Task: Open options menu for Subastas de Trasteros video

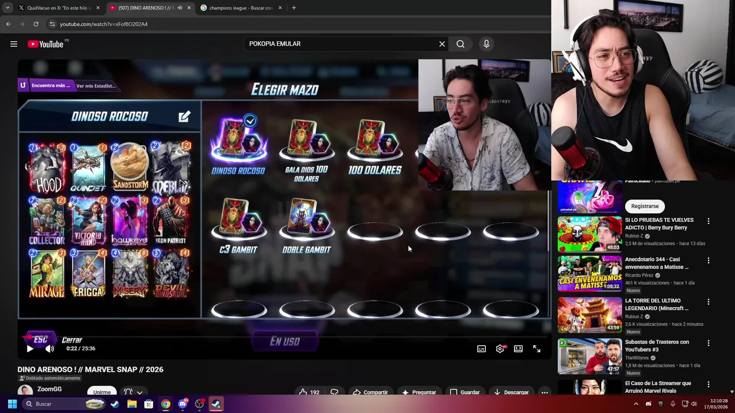Action: (708, 343)
